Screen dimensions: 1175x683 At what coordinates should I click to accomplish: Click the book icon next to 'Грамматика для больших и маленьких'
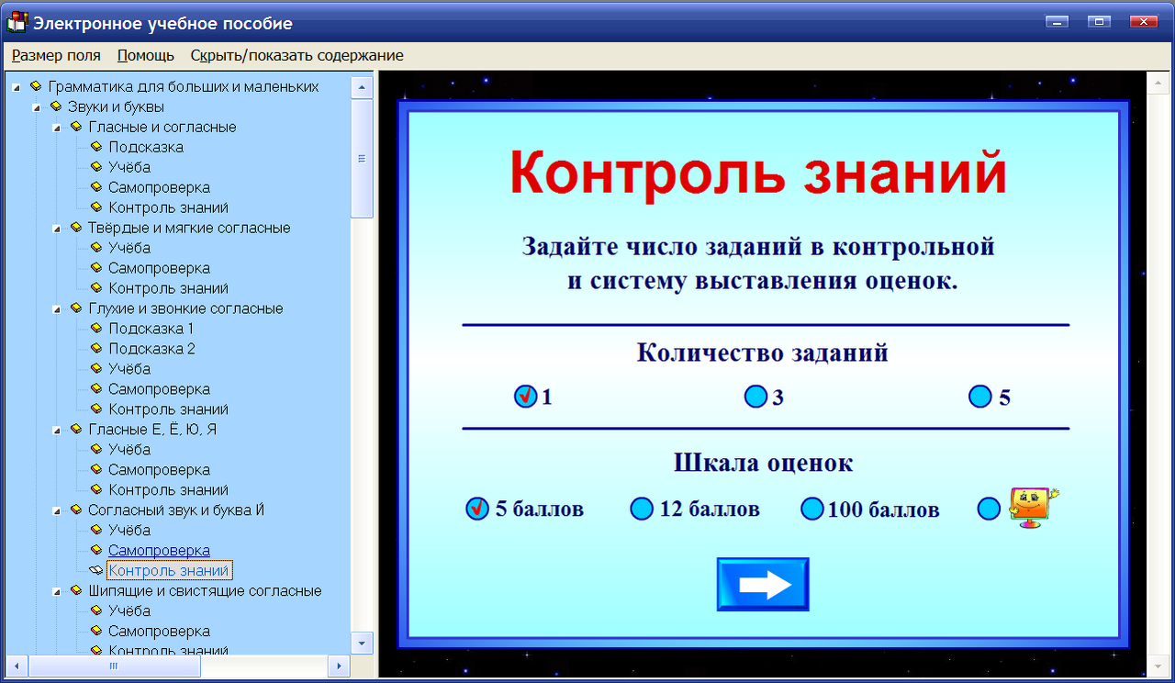[x=38, y=86]
